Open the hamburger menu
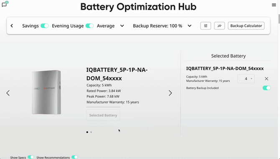This screenshot has width=280, height=159. [274, 5]
